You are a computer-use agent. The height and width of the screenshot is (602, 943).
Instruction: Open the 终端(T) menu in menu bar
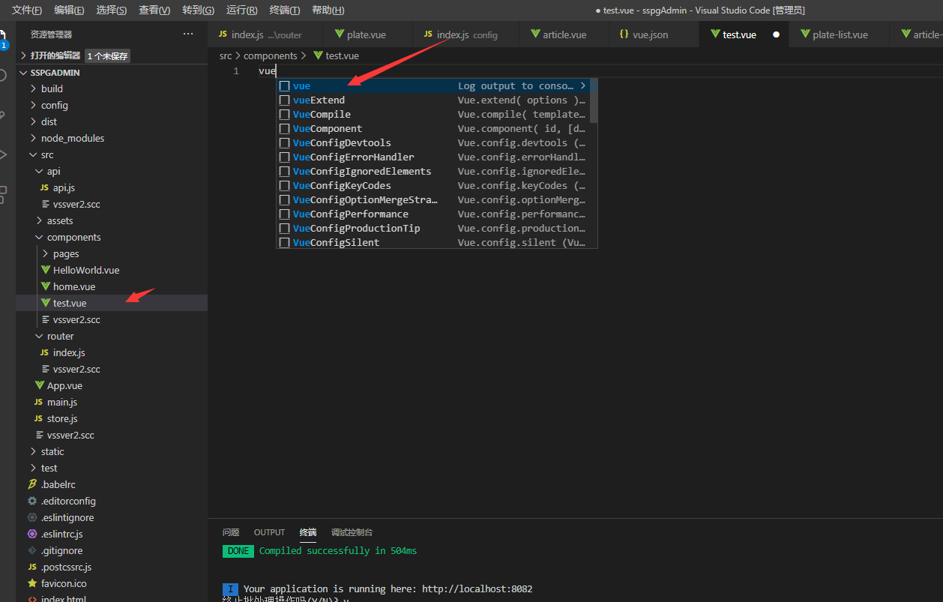pyautogui.click(x=285, y=10)
